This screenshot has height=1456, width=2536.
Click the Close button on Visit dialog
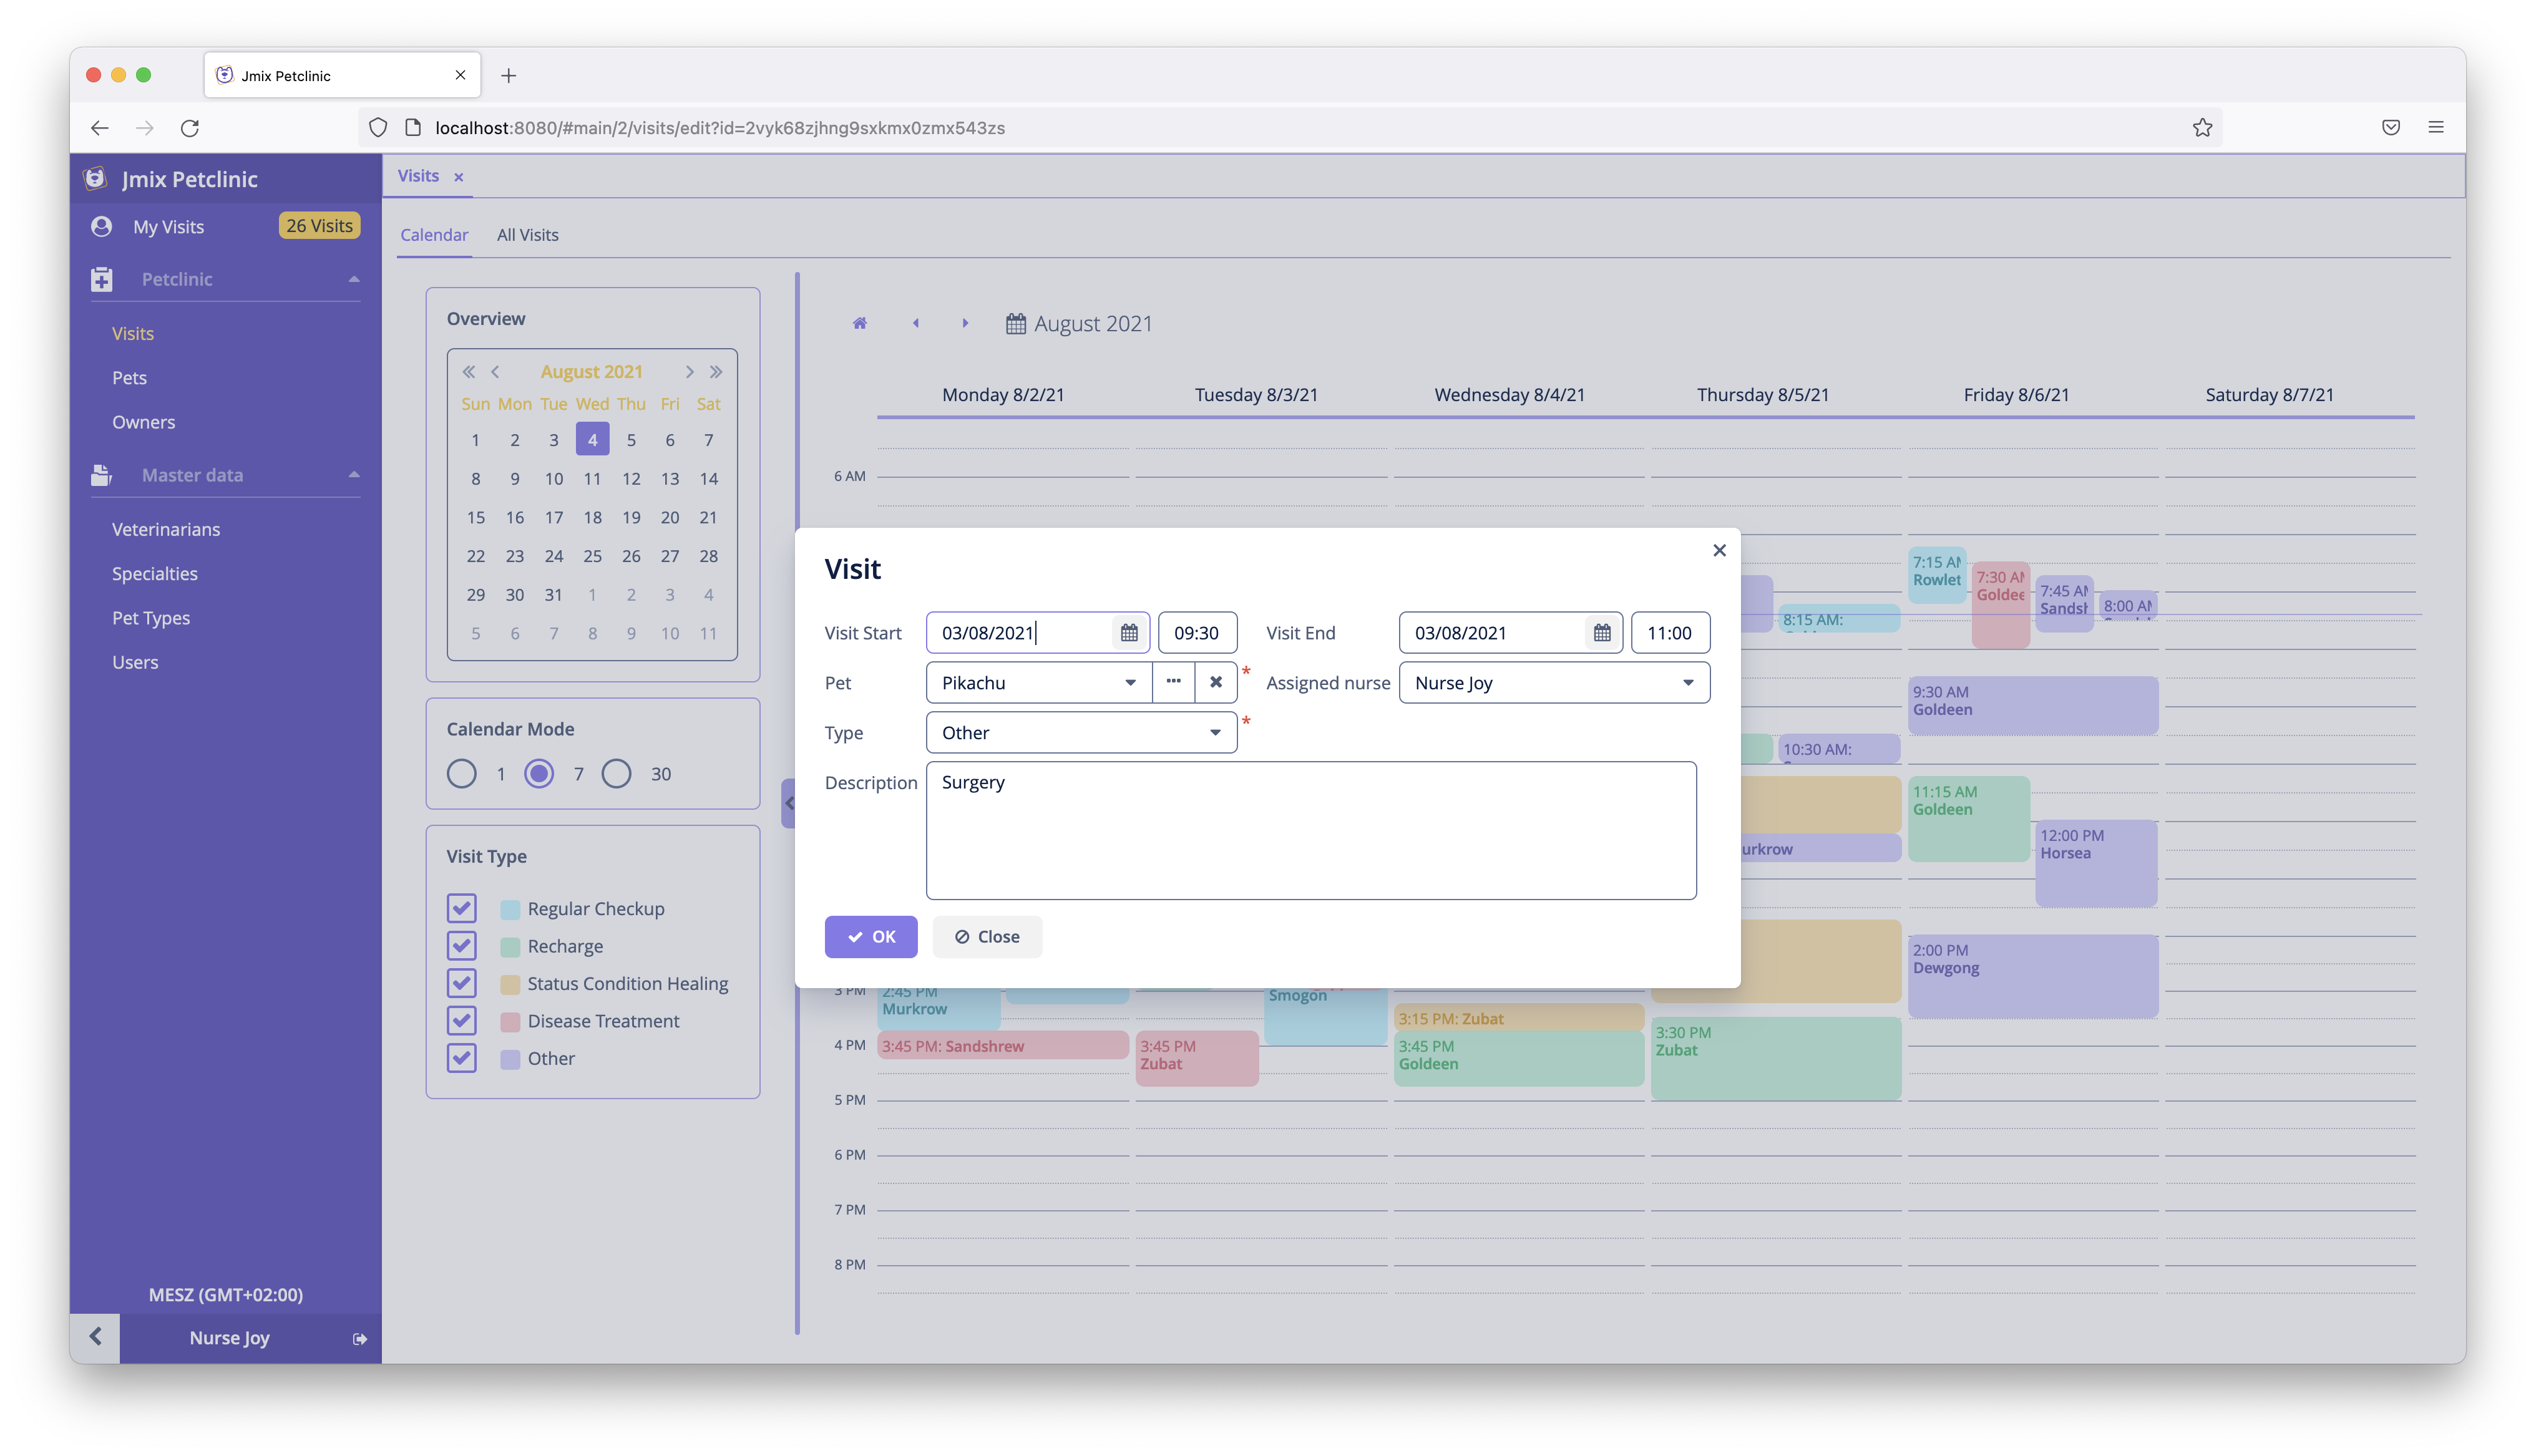pyautogui.click(x=986, y=935)
